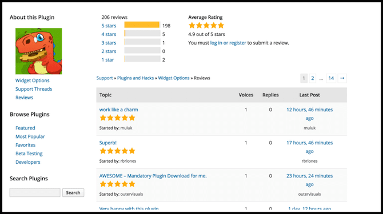The height and width of the screenshot is (214, 383).
Task: Click '4.9 out of 5 stars' text
Action: [206, 34]
